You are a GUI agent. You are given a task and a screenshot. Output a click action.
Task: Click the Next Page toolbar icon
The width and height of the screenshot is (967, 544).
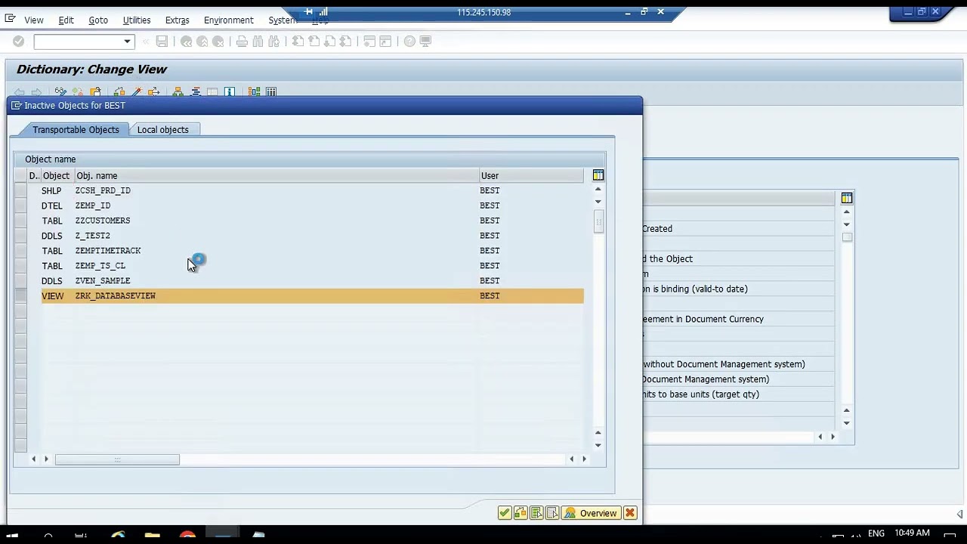coord(329,42)
